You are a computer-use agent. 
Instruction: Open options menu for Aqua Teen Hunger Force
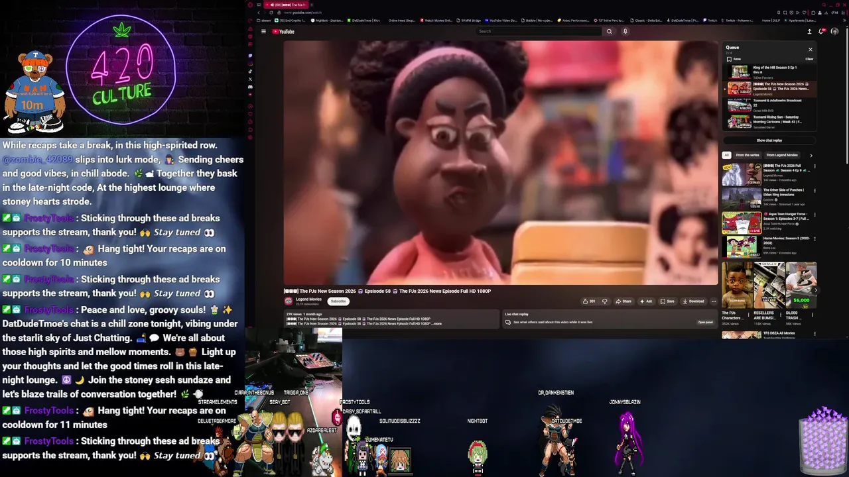coord(815,215)
